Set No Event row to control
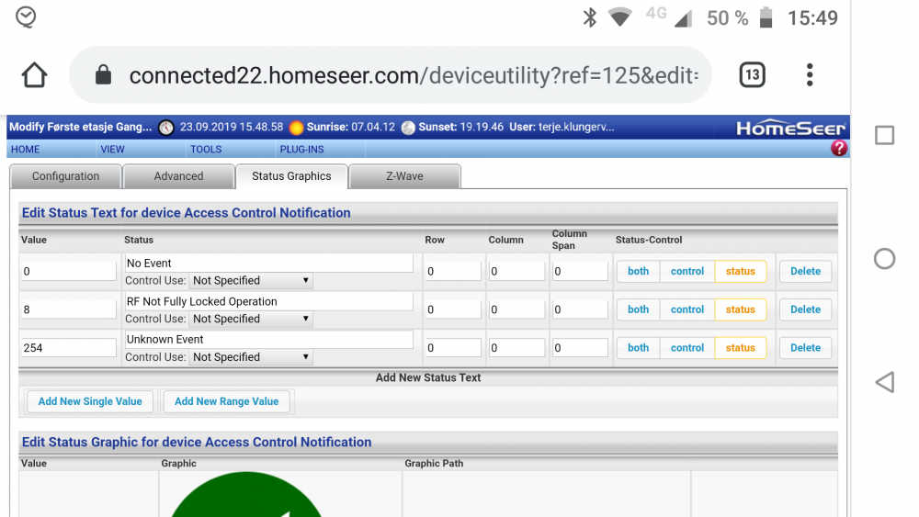Image resolution: width=919 pixels, height=517 pixels. (686, 271)
